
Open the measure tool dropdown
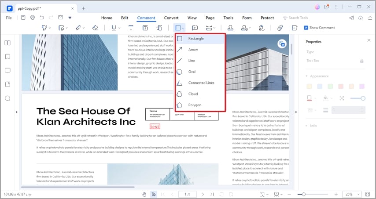pyautogui.click(x=214, y=28)
